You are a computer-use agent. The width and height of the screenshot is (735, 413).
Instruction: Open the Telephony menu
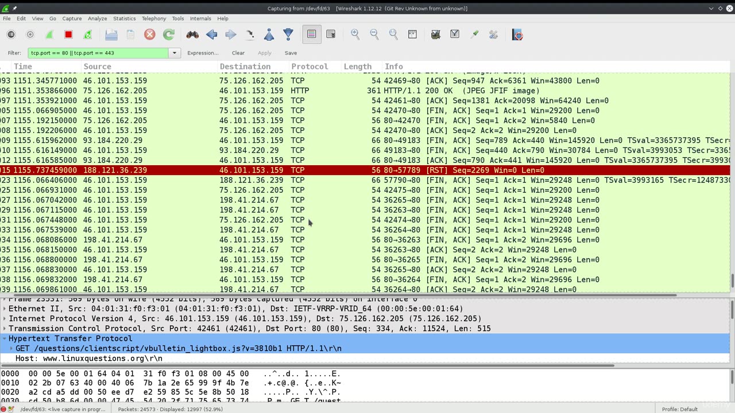point(154,18)
